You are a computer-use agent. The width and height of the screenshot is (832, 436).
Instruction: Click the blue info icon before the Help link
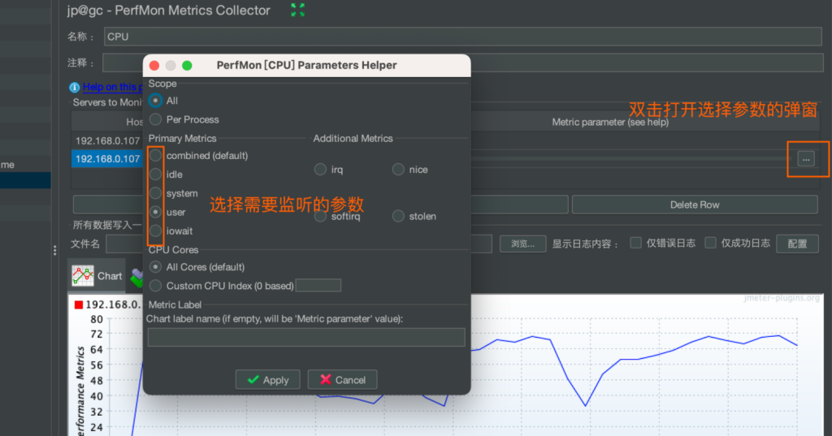74,87
